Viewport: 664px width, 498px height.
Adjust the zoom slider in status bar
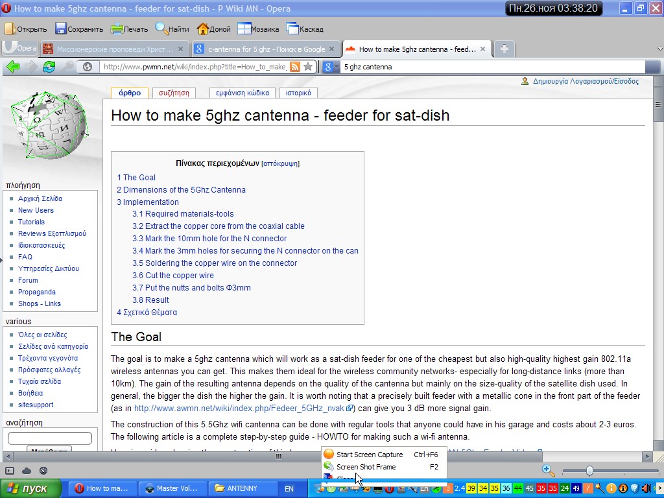click(589, 471)
